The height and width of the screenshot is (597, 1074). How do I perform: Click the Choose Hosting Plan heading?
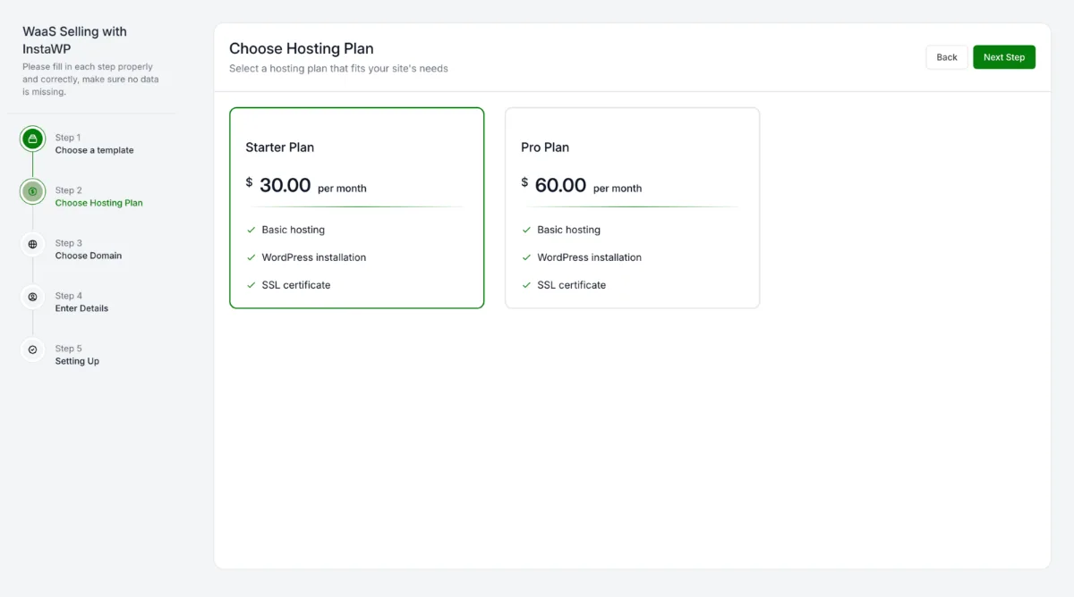tap(302, 49)
